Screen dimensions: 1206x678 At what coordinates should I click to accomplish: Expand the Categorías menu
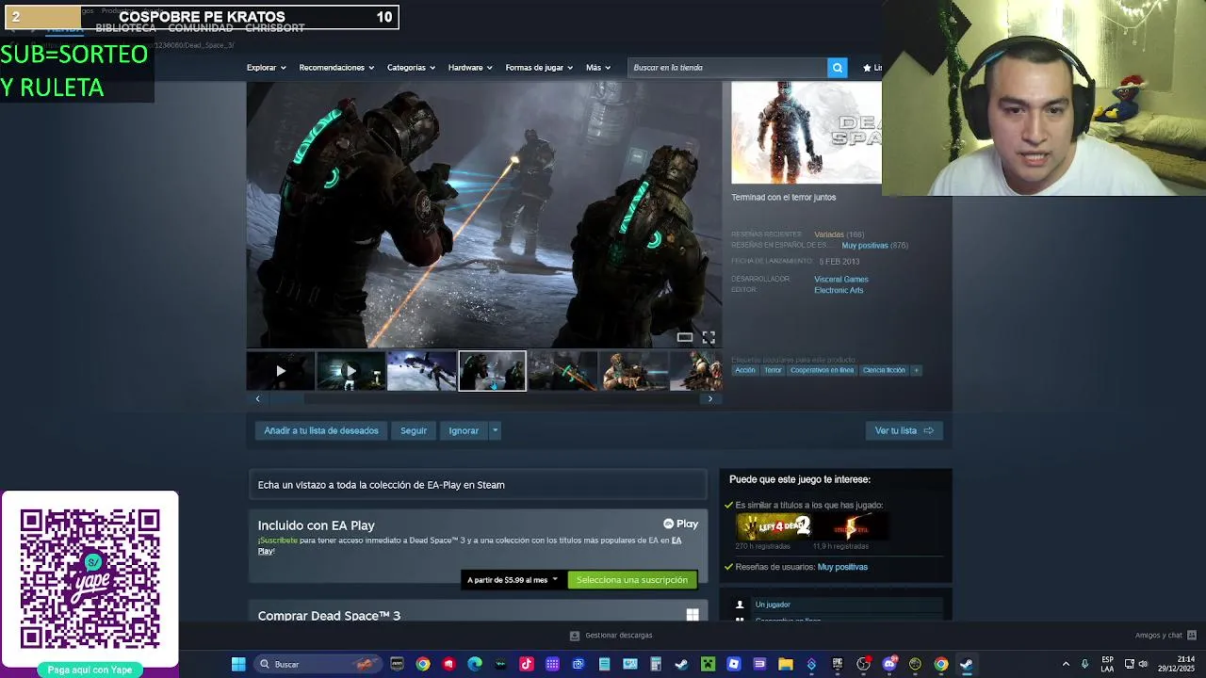(411, 68)
